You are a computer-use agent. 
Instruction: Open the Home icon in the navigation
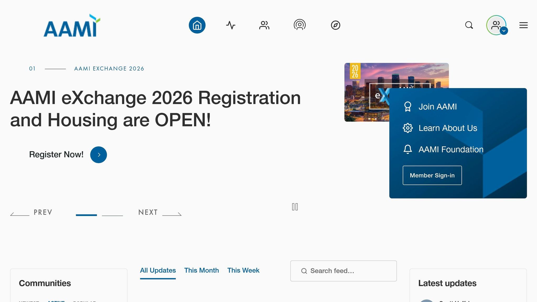(197, 25)
